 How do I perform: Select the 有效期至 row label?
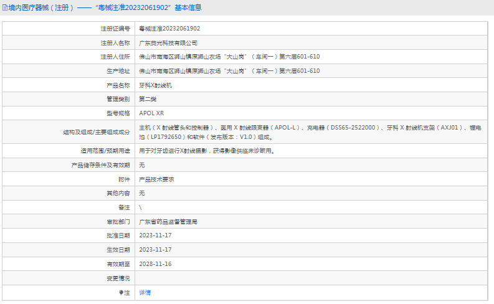point(118,264)
